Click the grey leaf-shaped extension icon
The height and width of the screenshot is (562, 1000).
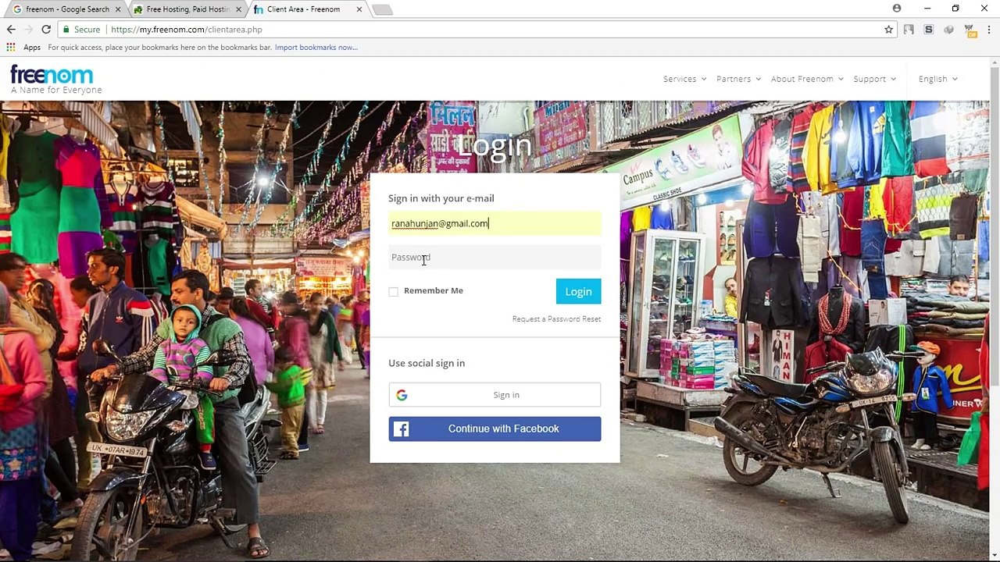[x=948, y=30]
